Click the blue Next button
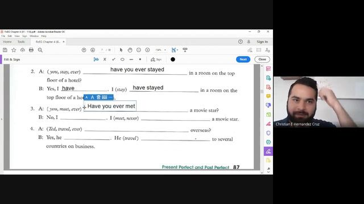This screenshot has width=364, height=204. tap(243, 59)
